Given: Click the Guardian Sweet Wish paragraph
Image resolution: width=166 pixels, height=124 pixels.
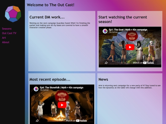Looking at the screenshot, I should 60,25.
